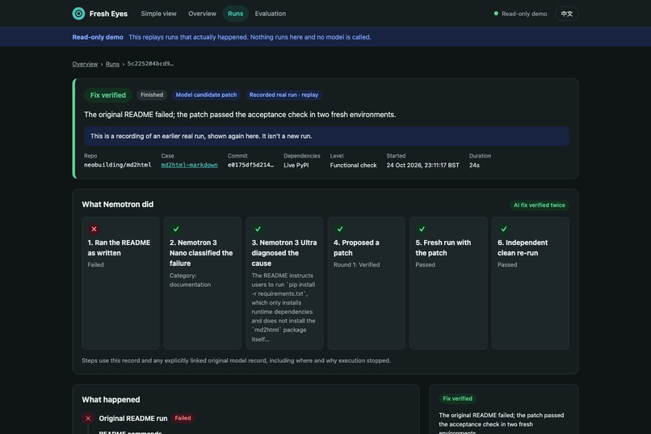Viewport: 651px width, 434px height.
Task: Open the 'Fresh run with the patch' step card
Action: click(x=448, y=283)
